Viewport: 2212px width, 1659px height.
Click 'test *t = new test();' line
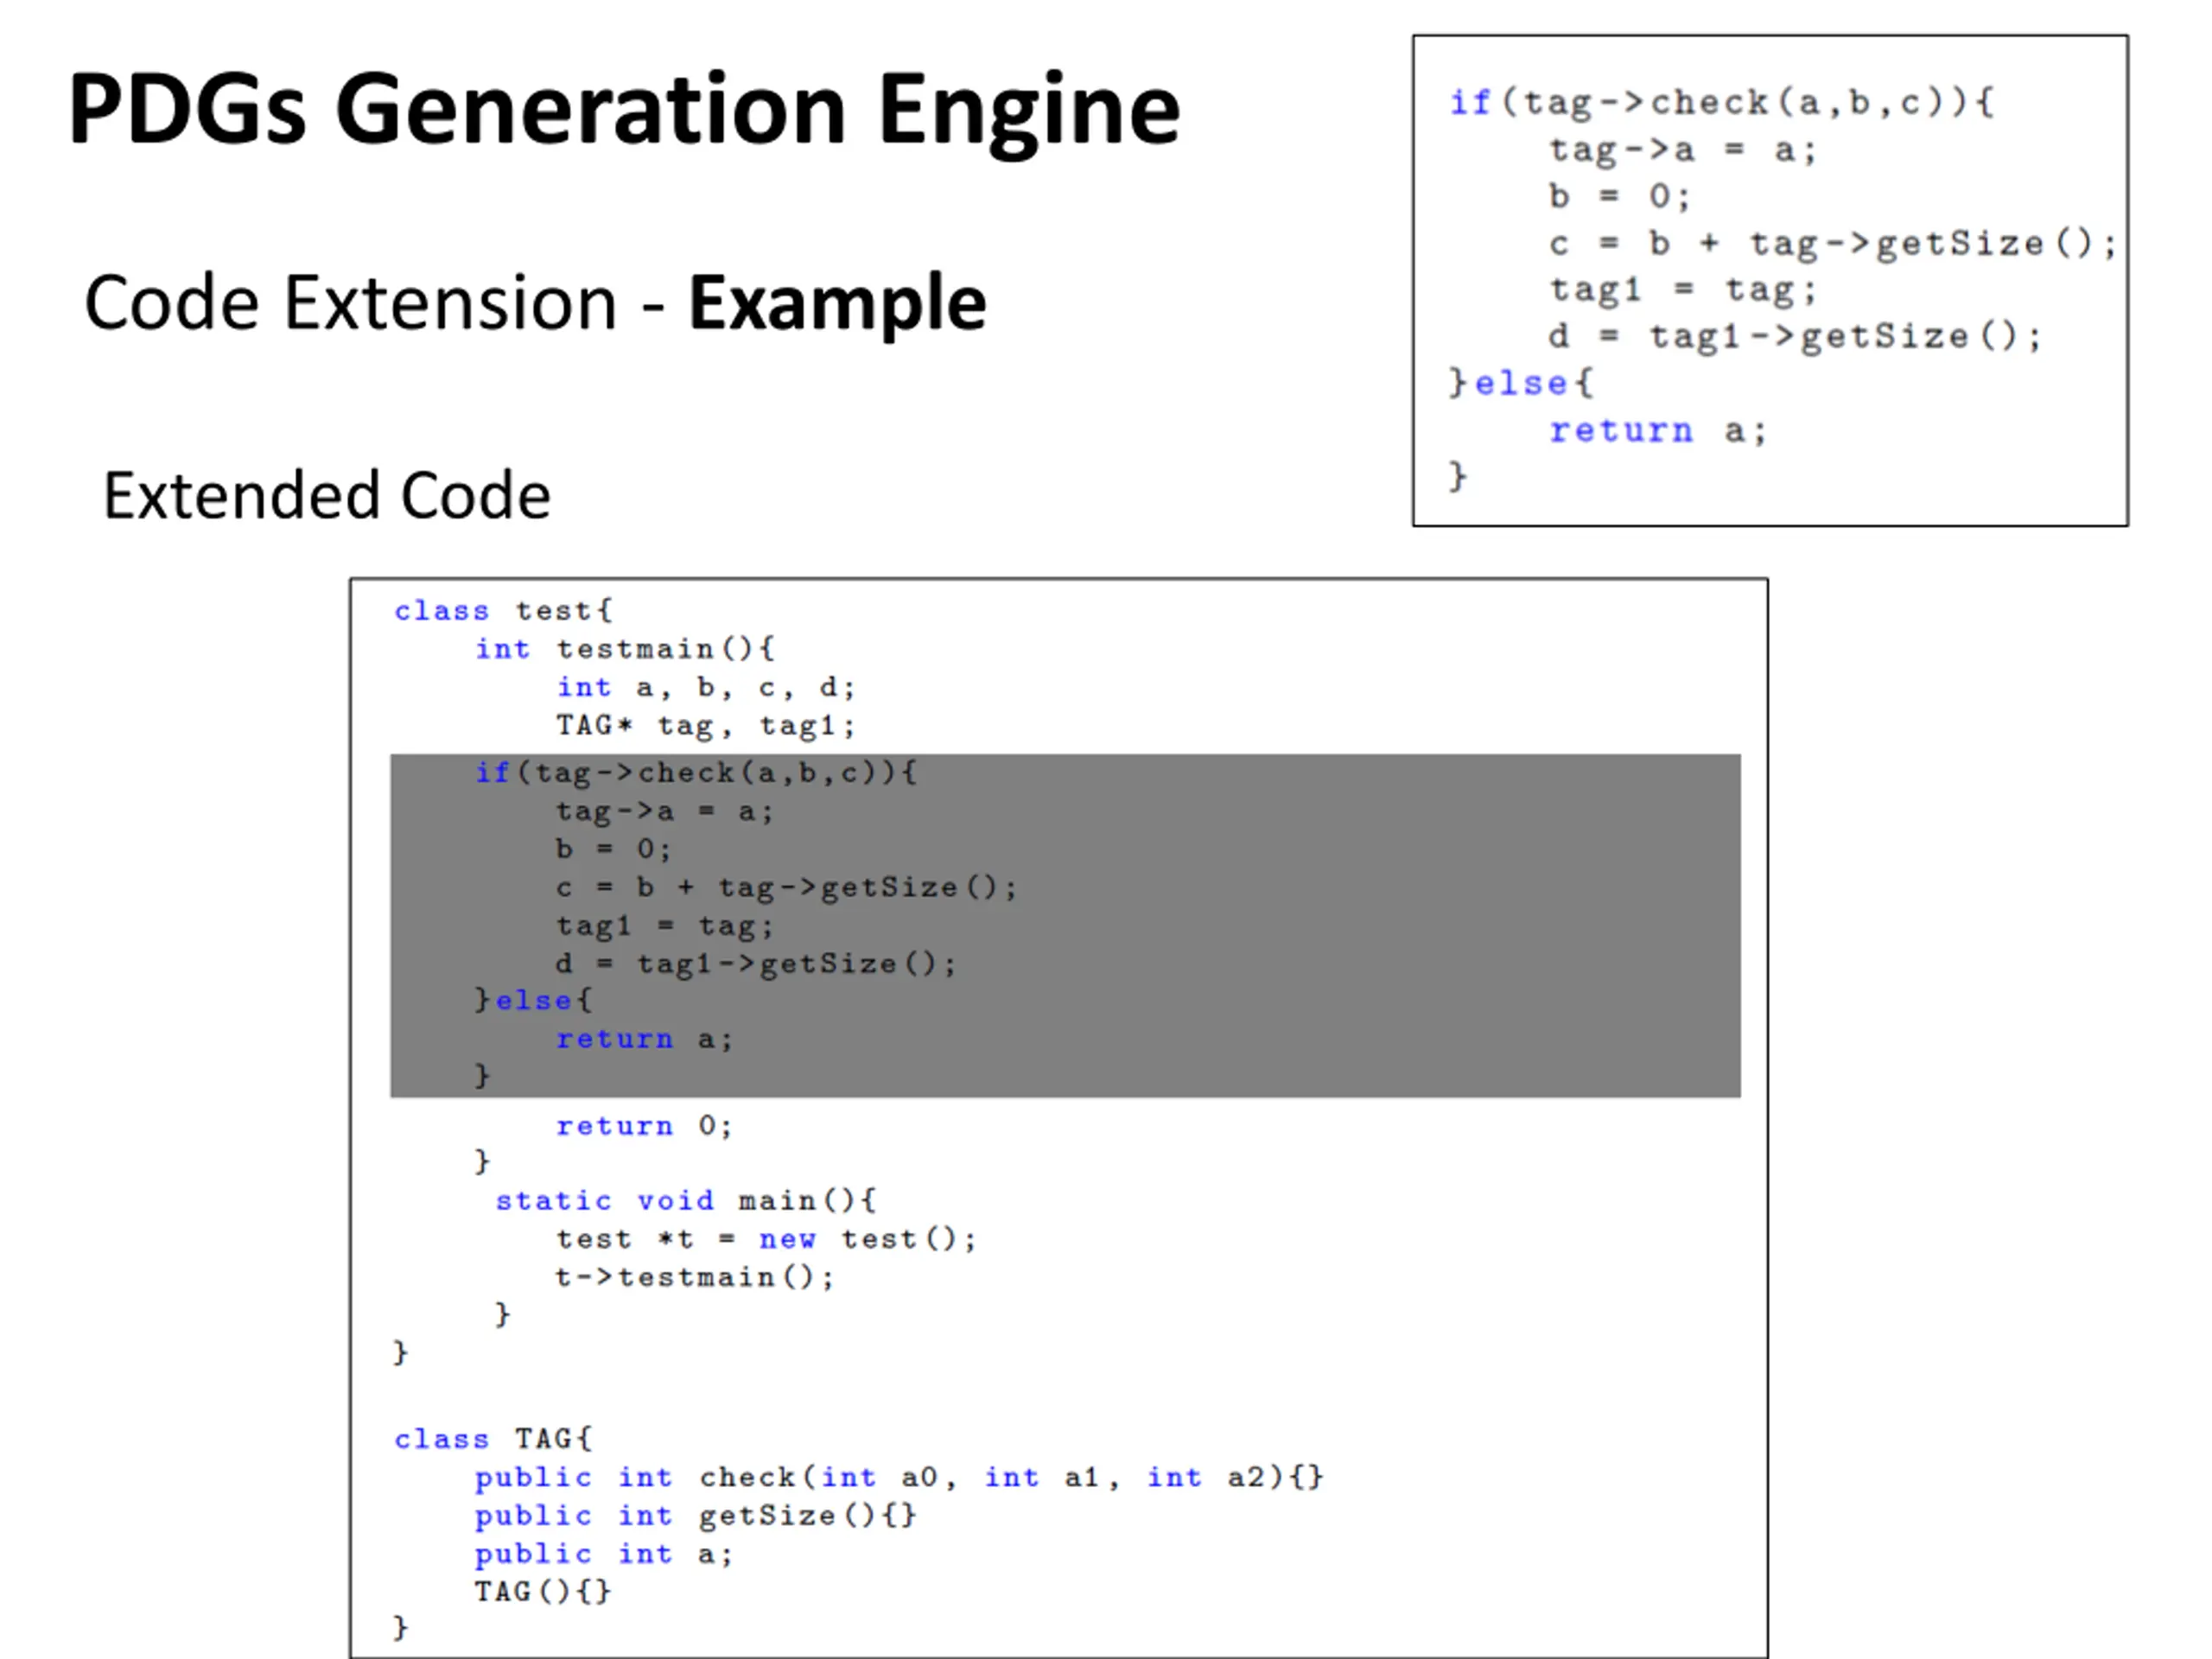765,1239
